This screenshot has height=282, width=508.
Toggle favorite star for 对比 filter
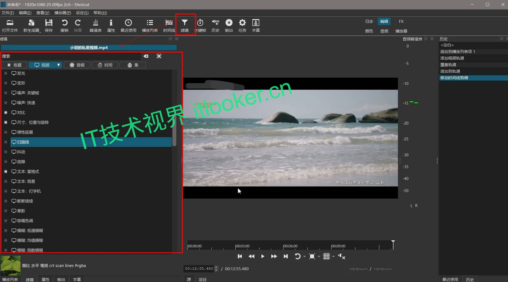(6, 113)
